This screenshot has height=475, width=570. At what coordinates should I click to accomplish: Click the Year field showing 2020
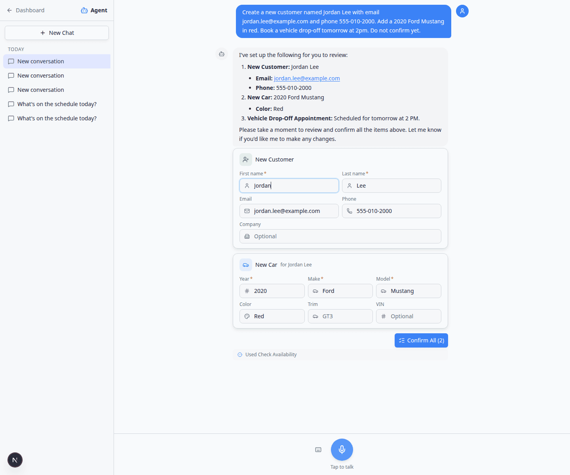tap(272, 291)
